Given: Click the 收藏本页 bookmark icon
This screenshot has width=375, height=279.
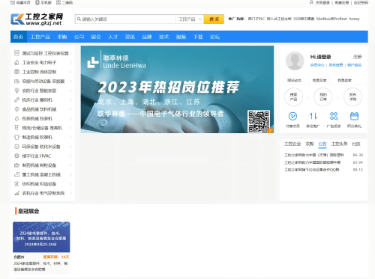Looking at the screenshot, I should pos(13,2).
